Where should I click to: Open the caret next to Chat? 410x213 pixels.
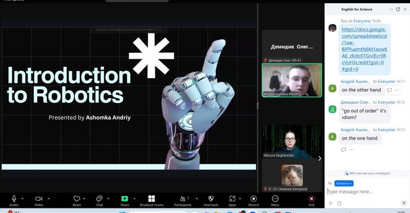tap(108, 199)
